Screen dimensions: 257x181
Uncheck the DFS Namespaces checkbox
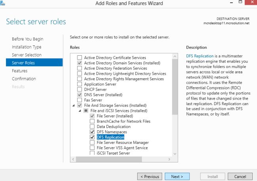coord(92,132)
